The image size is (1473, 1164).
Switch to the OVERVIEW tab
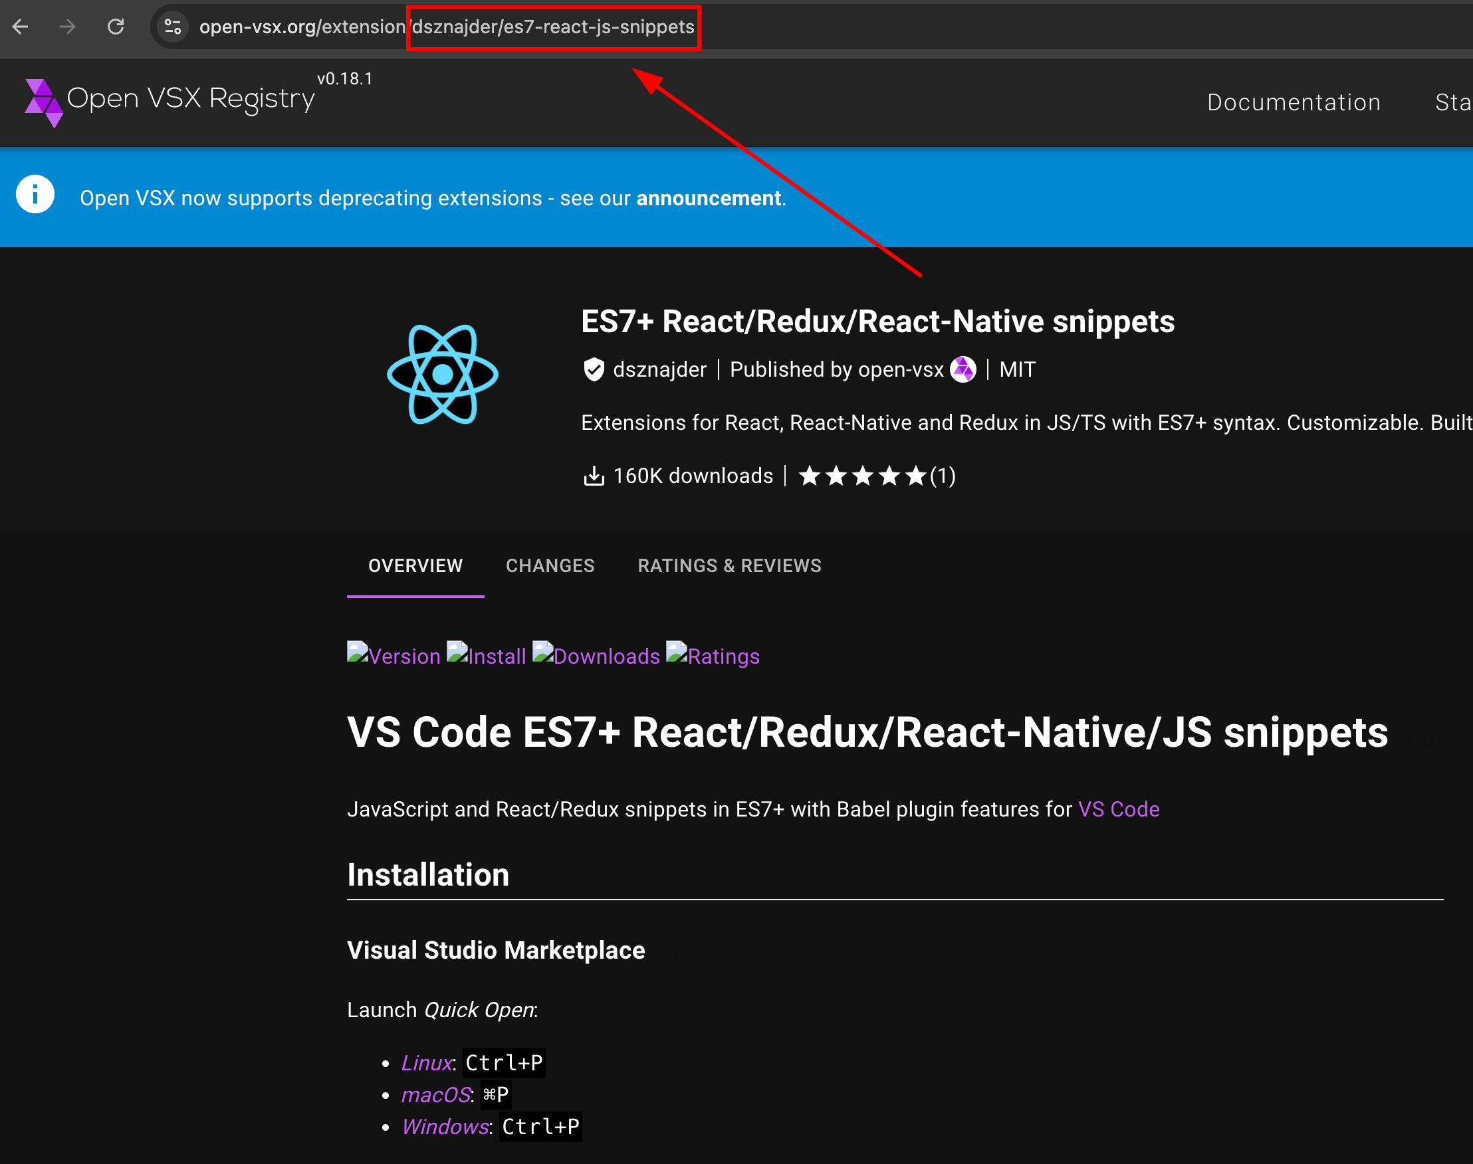pyautogui.click(x=415, y=565)
